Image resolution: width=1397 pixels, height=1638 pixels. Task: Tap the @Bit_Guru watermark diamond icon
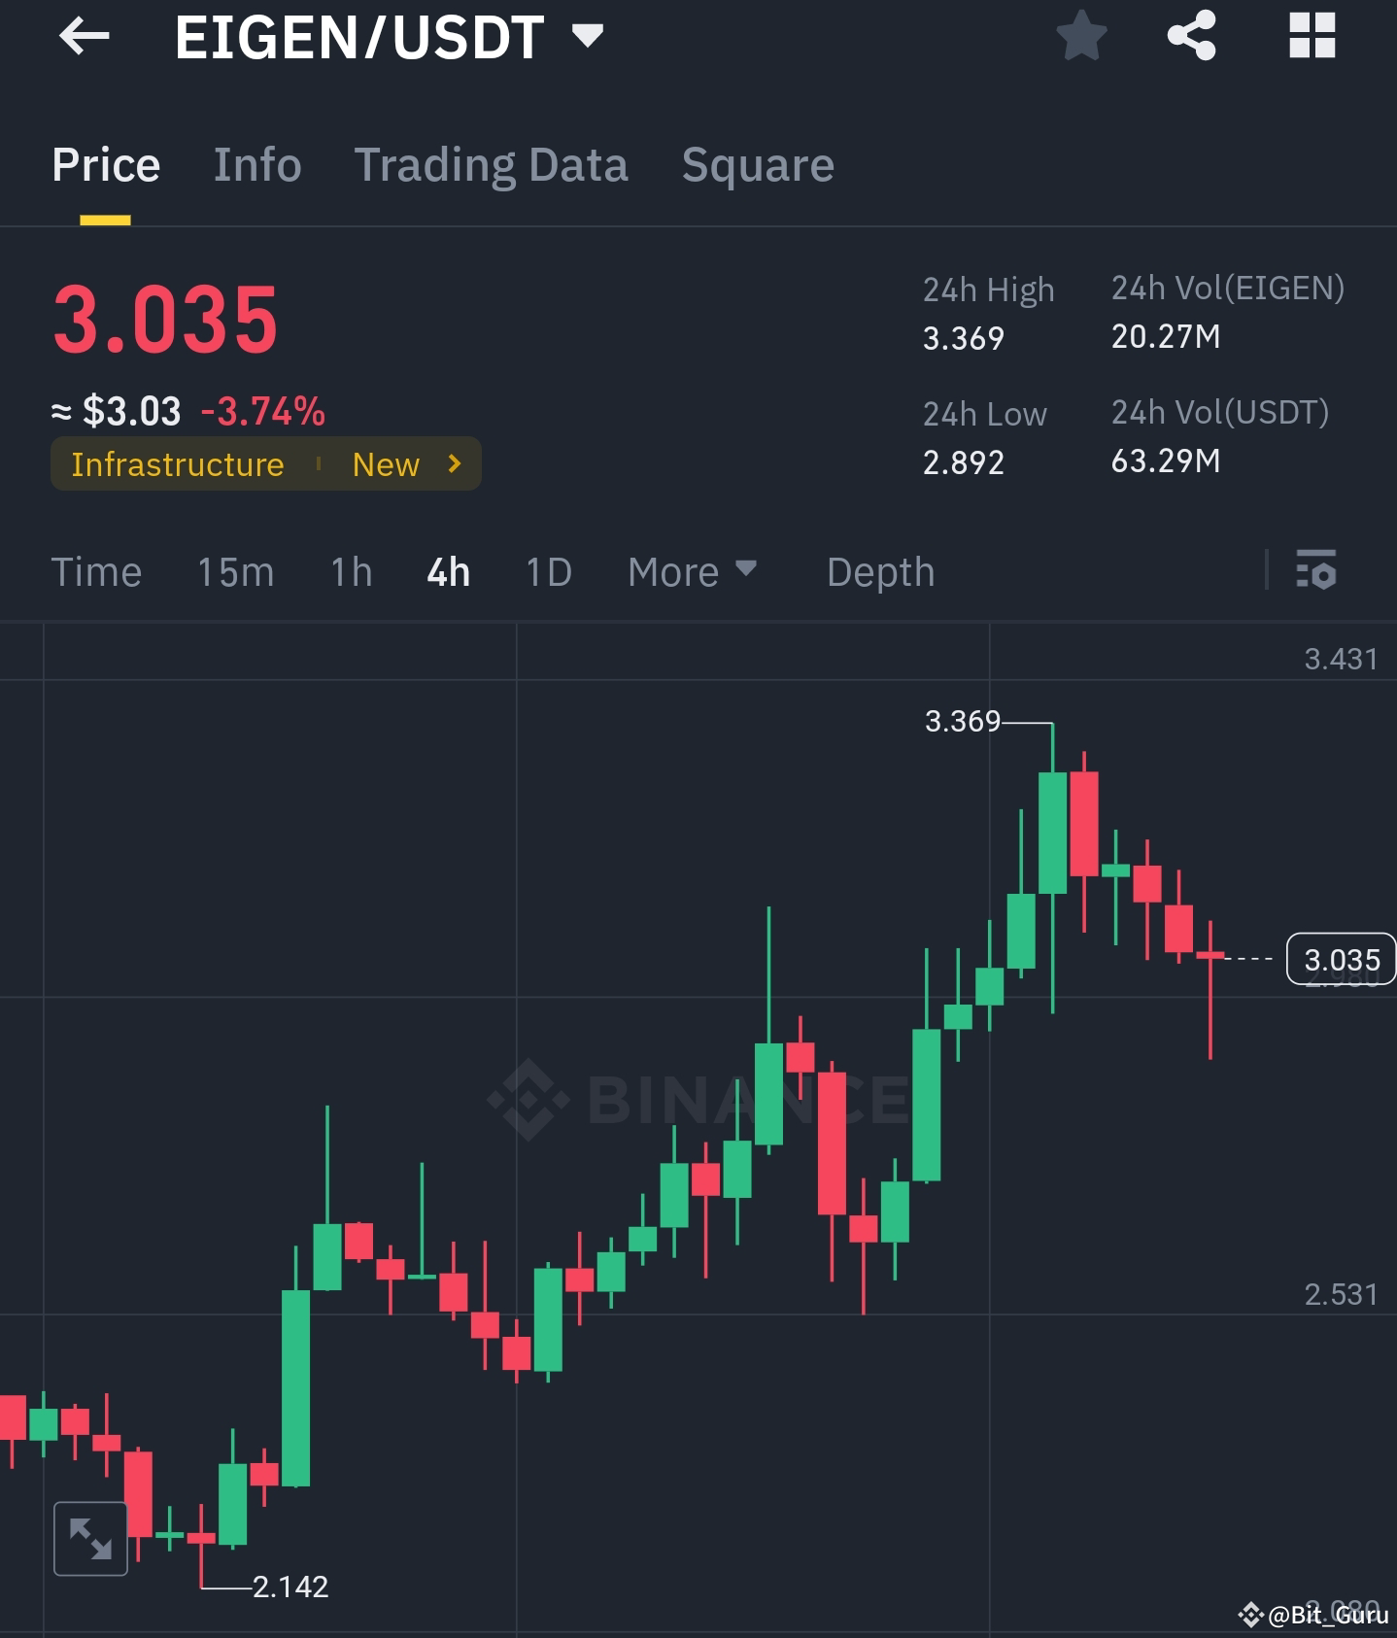[x=1253, y=1614]
